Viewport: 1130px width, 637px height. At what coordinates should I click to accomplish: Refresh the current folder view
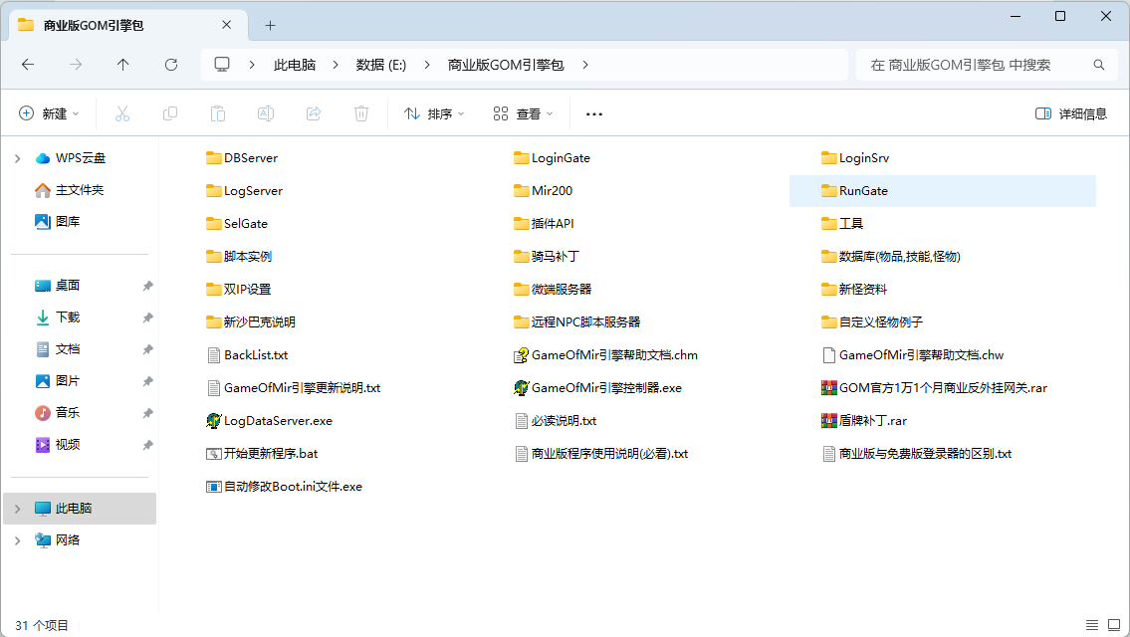pyautogui.click(x=171, y=65)
